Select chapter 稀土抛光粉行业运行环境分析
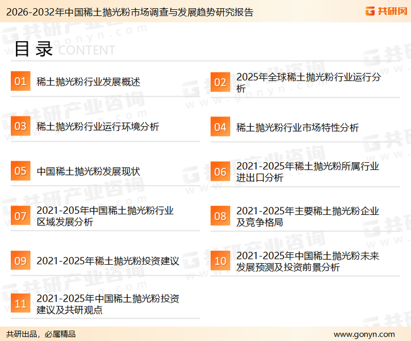Image resolution: width=411 pixels, height=341 pixels. coord(98,127)
